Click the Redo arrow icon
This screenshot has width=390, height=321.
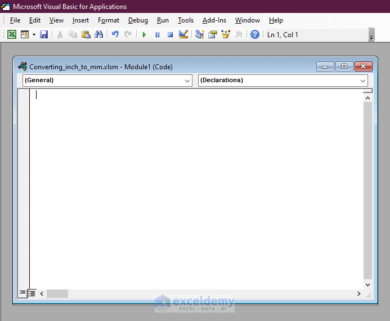pos(128,34)
